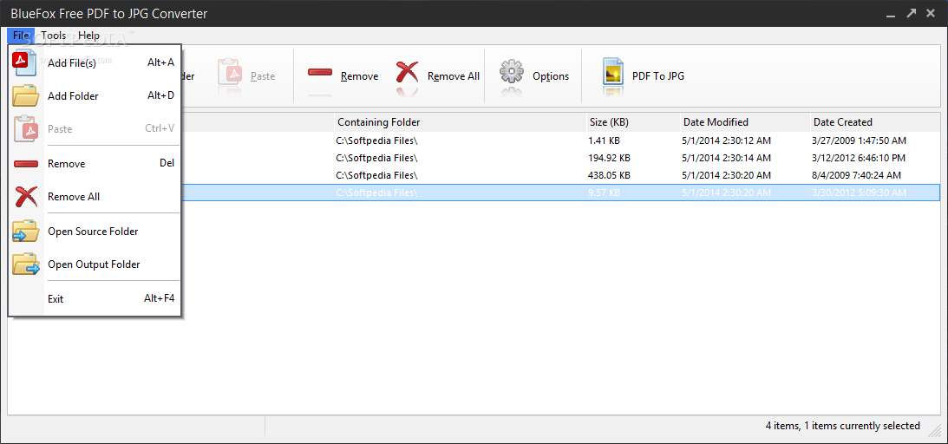948x444 pixels.
Task: Click the Open Output Folder icon
Action: 25,264
